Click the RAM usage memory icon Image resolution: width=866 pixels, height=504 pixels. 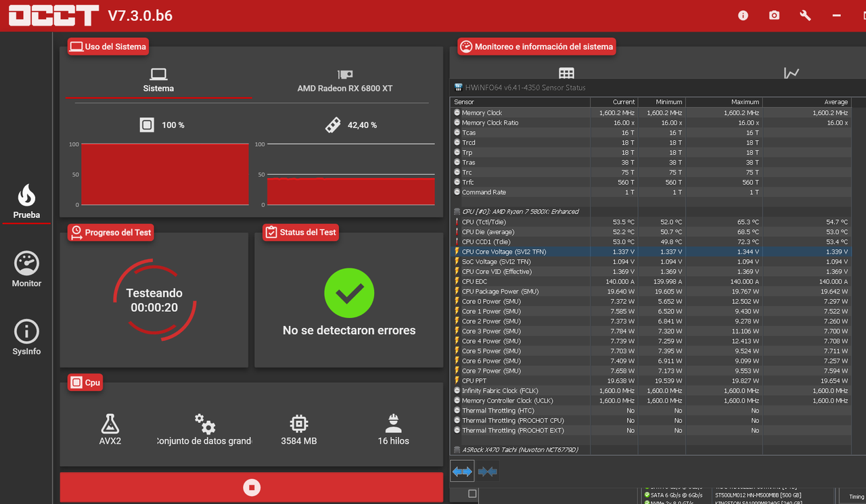332,125
